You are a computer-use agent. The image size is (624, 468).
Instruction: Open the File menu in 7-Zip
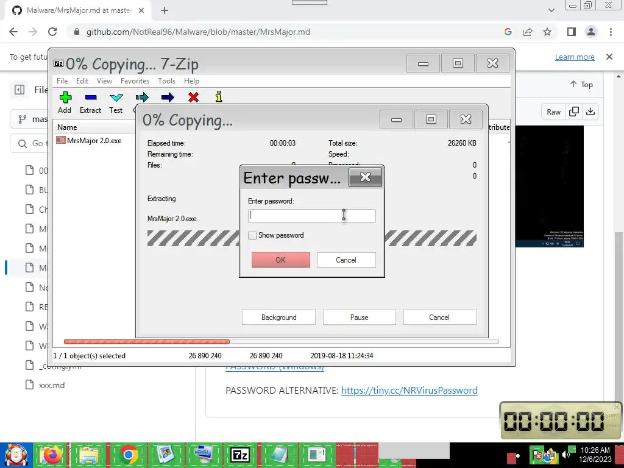(x=62, y=81)
